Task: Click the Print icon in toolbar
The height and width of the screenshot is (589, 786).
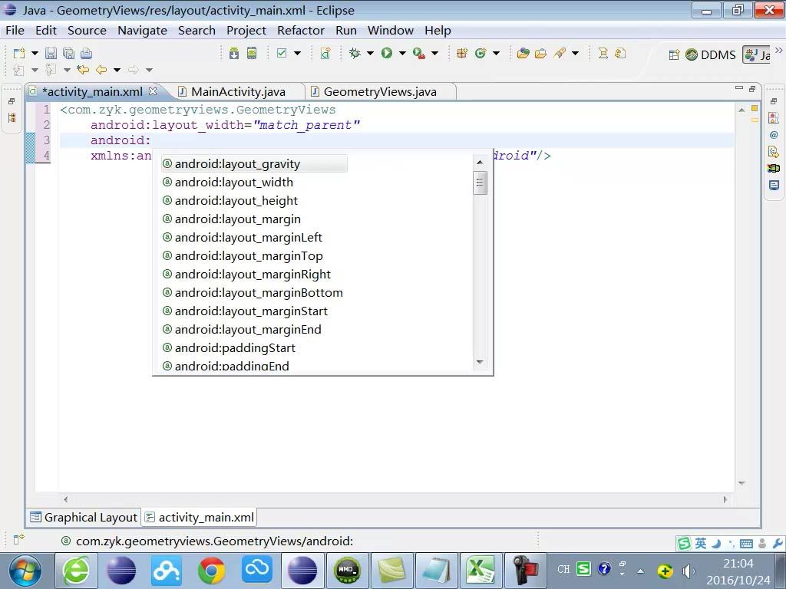Action: click(86, 53)
